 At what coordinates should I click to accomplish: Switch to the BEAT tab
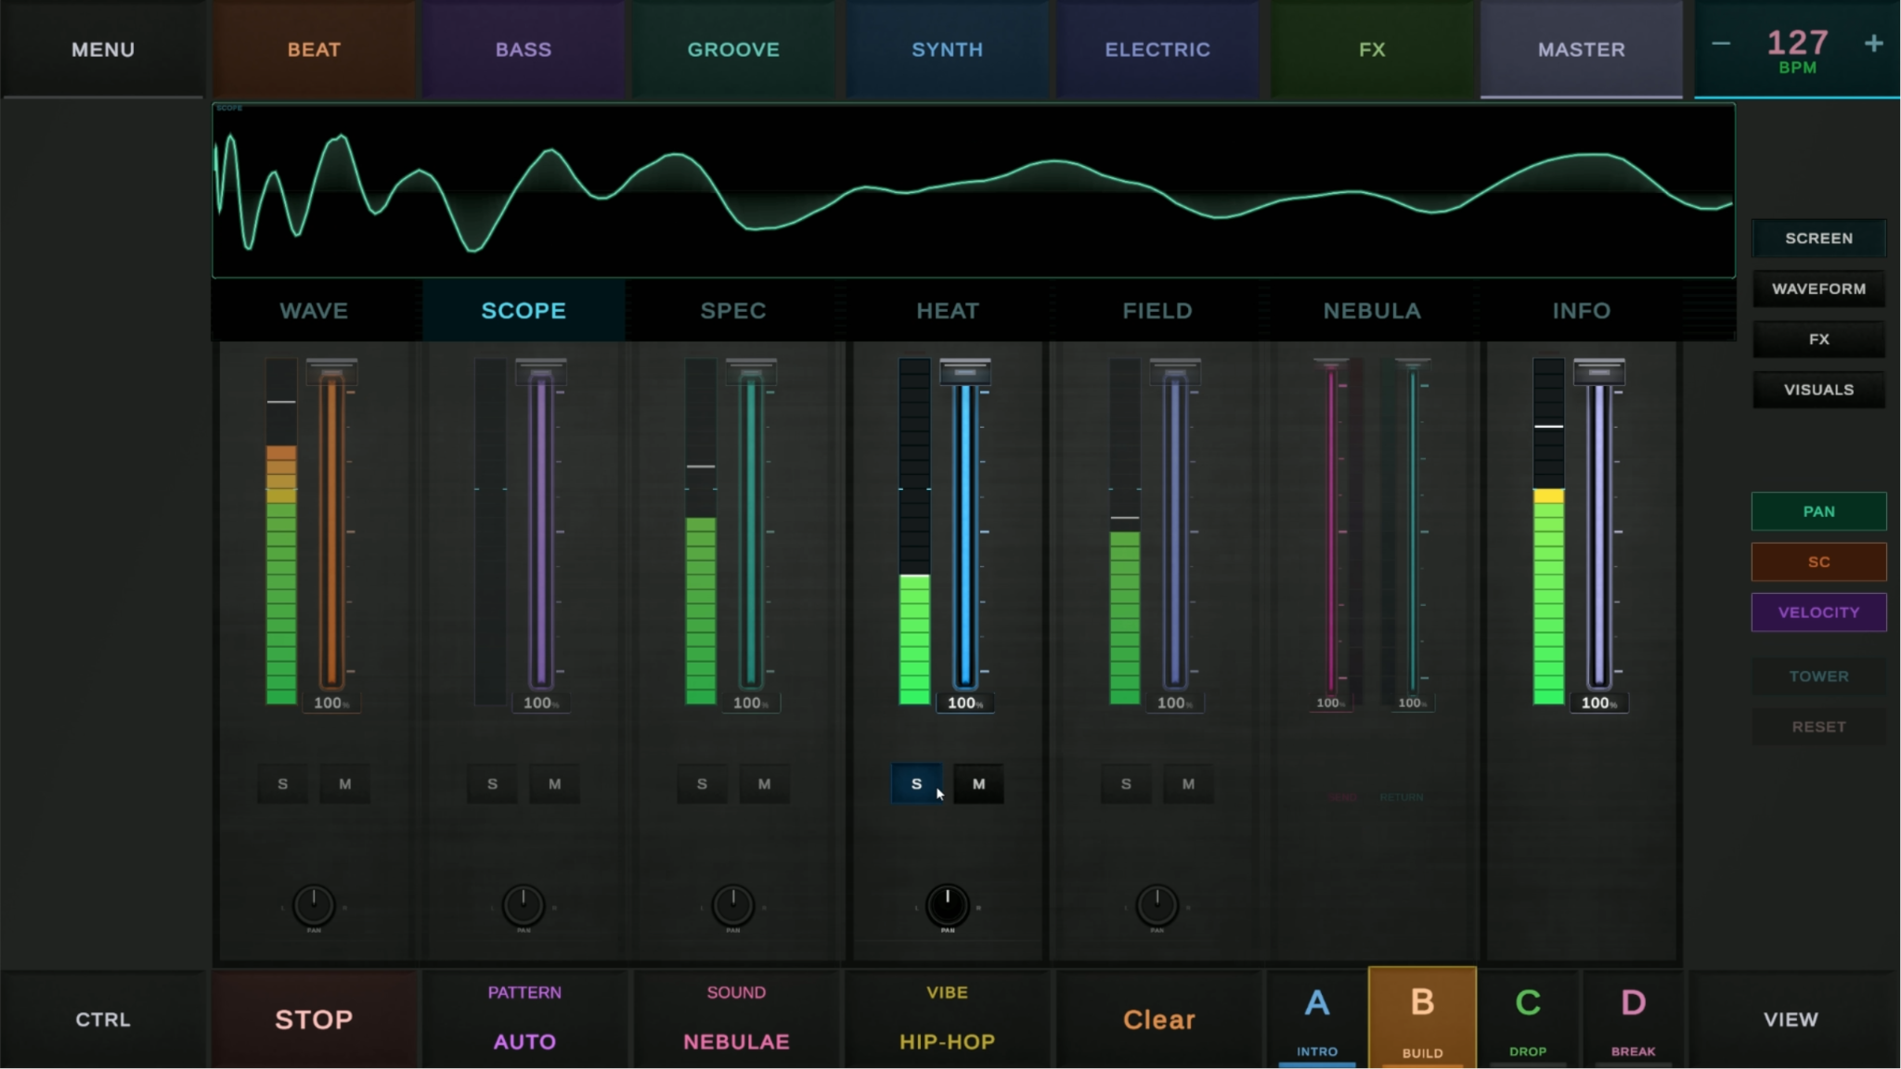pyautogui.click(x=314, y=49)
